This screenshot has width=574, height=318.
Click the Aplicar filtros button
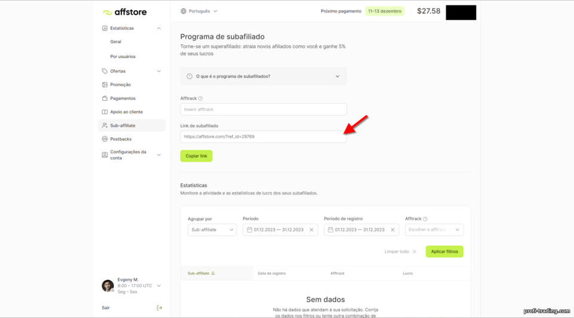(x=444, y=252)
